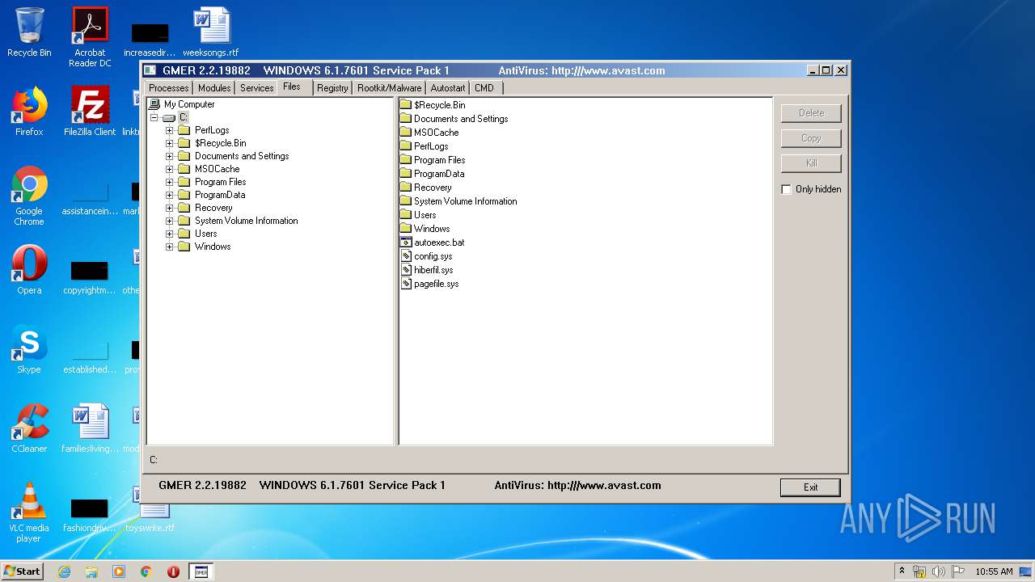Image resolution: width=1035 pixels, height=582 pixels.
Task: Launch Acrobat Reader DC from desktop
Action: [x=90, y=37]
